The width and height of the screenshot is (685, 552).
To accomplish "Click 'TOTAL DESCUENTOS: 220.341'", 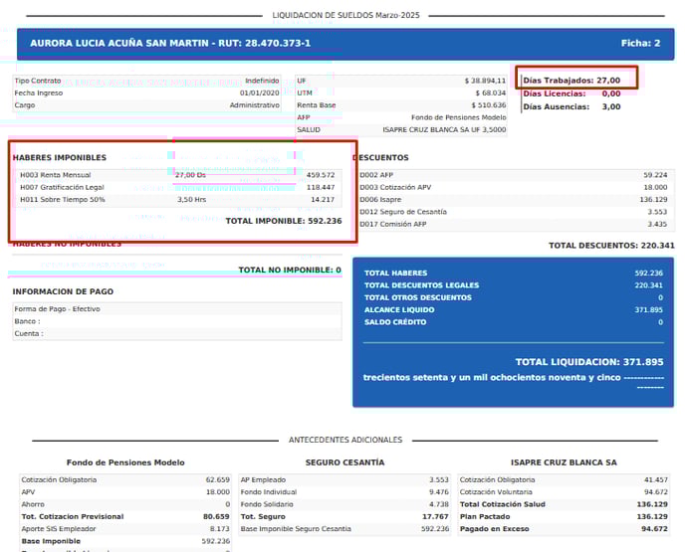I will click(x=611, y=246).
